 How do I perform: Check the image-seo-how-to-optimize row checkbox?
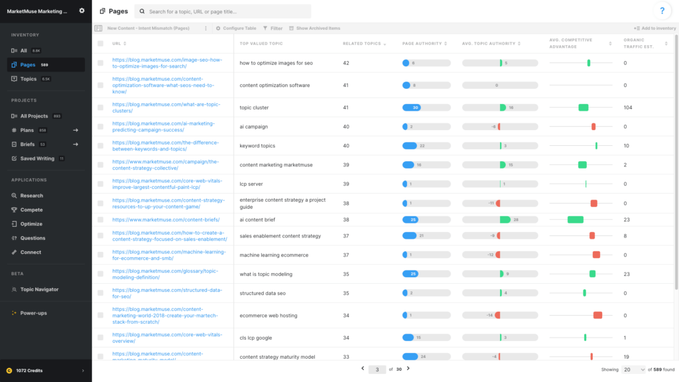click(x=101, y=63)
